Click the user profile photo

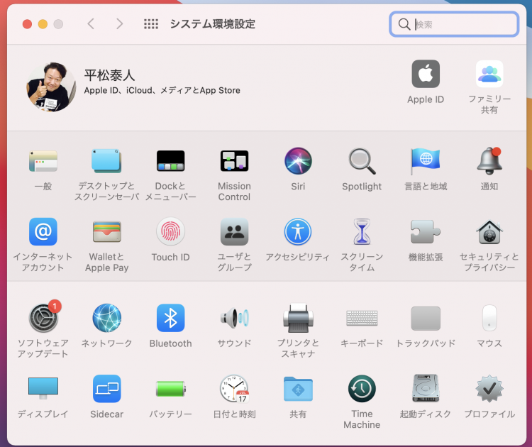tap(51, 87)
